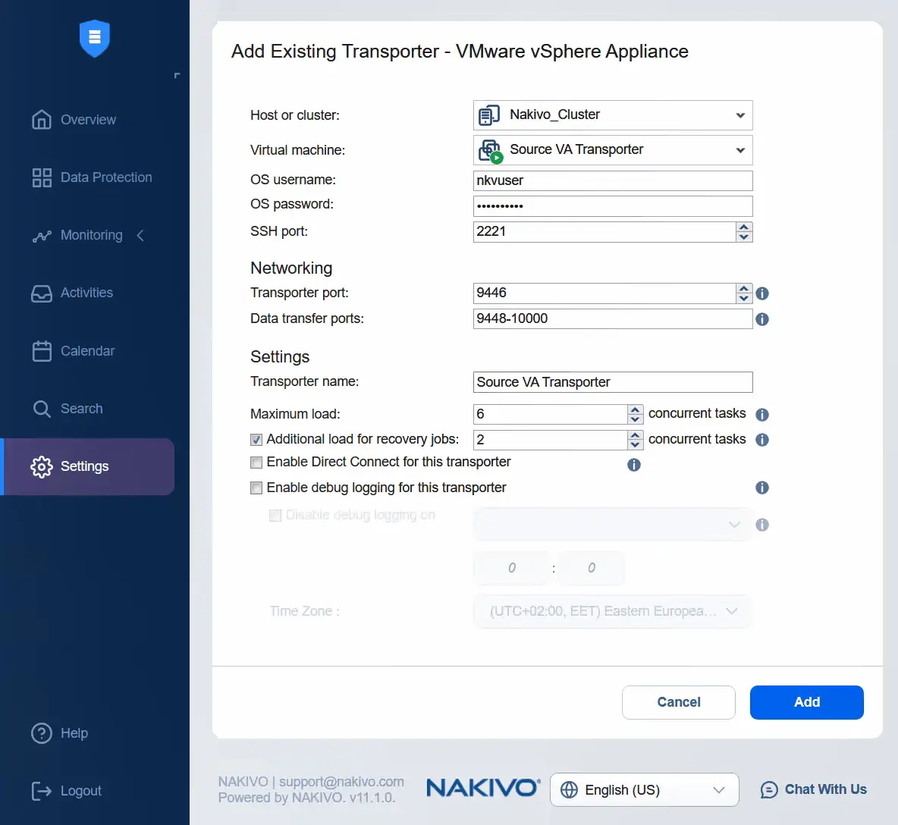Enable debug logging for this transporter
The image size is (898, 825).
(x=256, y=488)
